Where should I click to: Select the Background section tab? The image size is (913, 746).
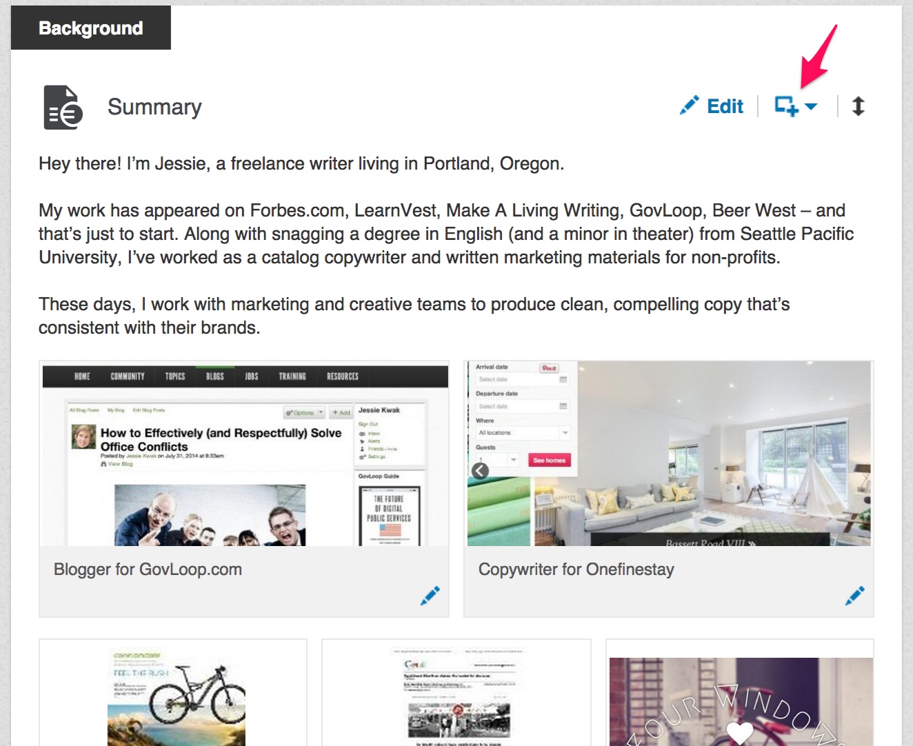coord(91,28)
